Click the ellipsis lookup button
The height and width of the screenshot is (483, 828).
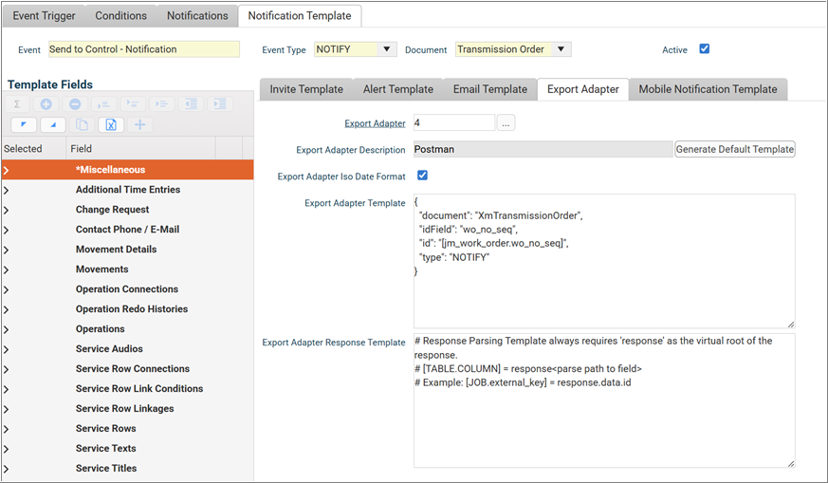506,123
